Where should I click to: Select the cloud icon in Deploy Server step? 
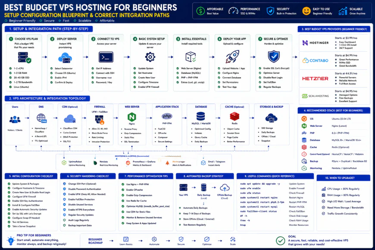pos(65,58)
